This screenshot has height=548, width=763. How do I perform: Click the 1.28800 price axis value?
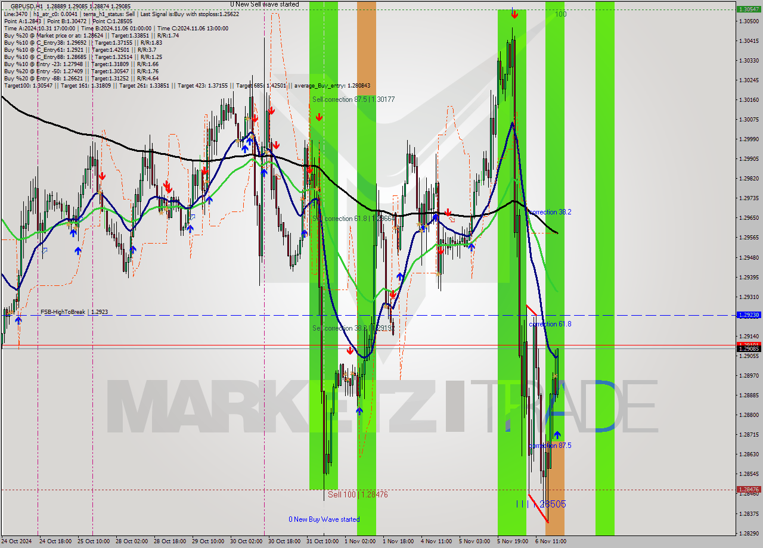749,415
